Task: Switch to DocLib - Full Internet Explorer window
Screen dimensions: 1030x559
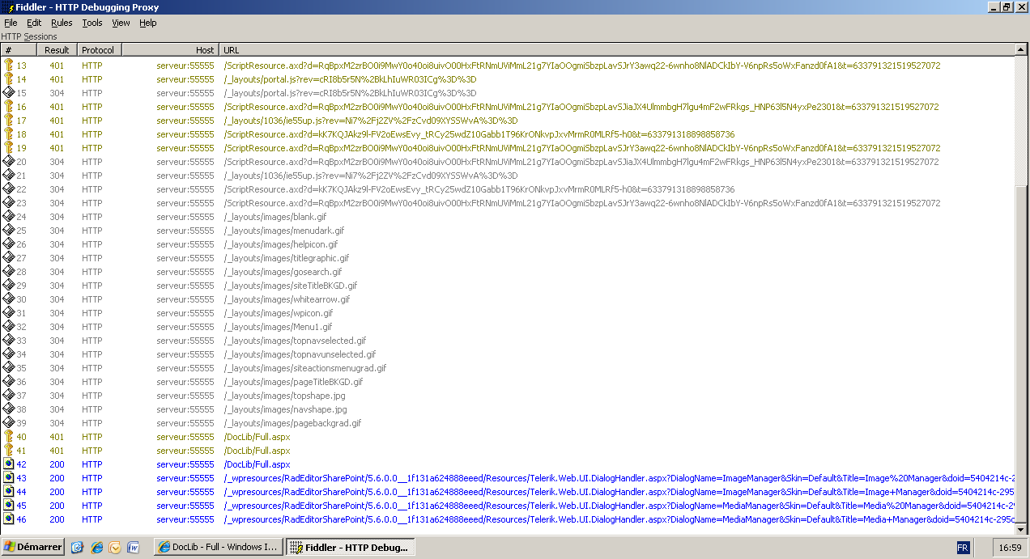Action: pos(219,548)
